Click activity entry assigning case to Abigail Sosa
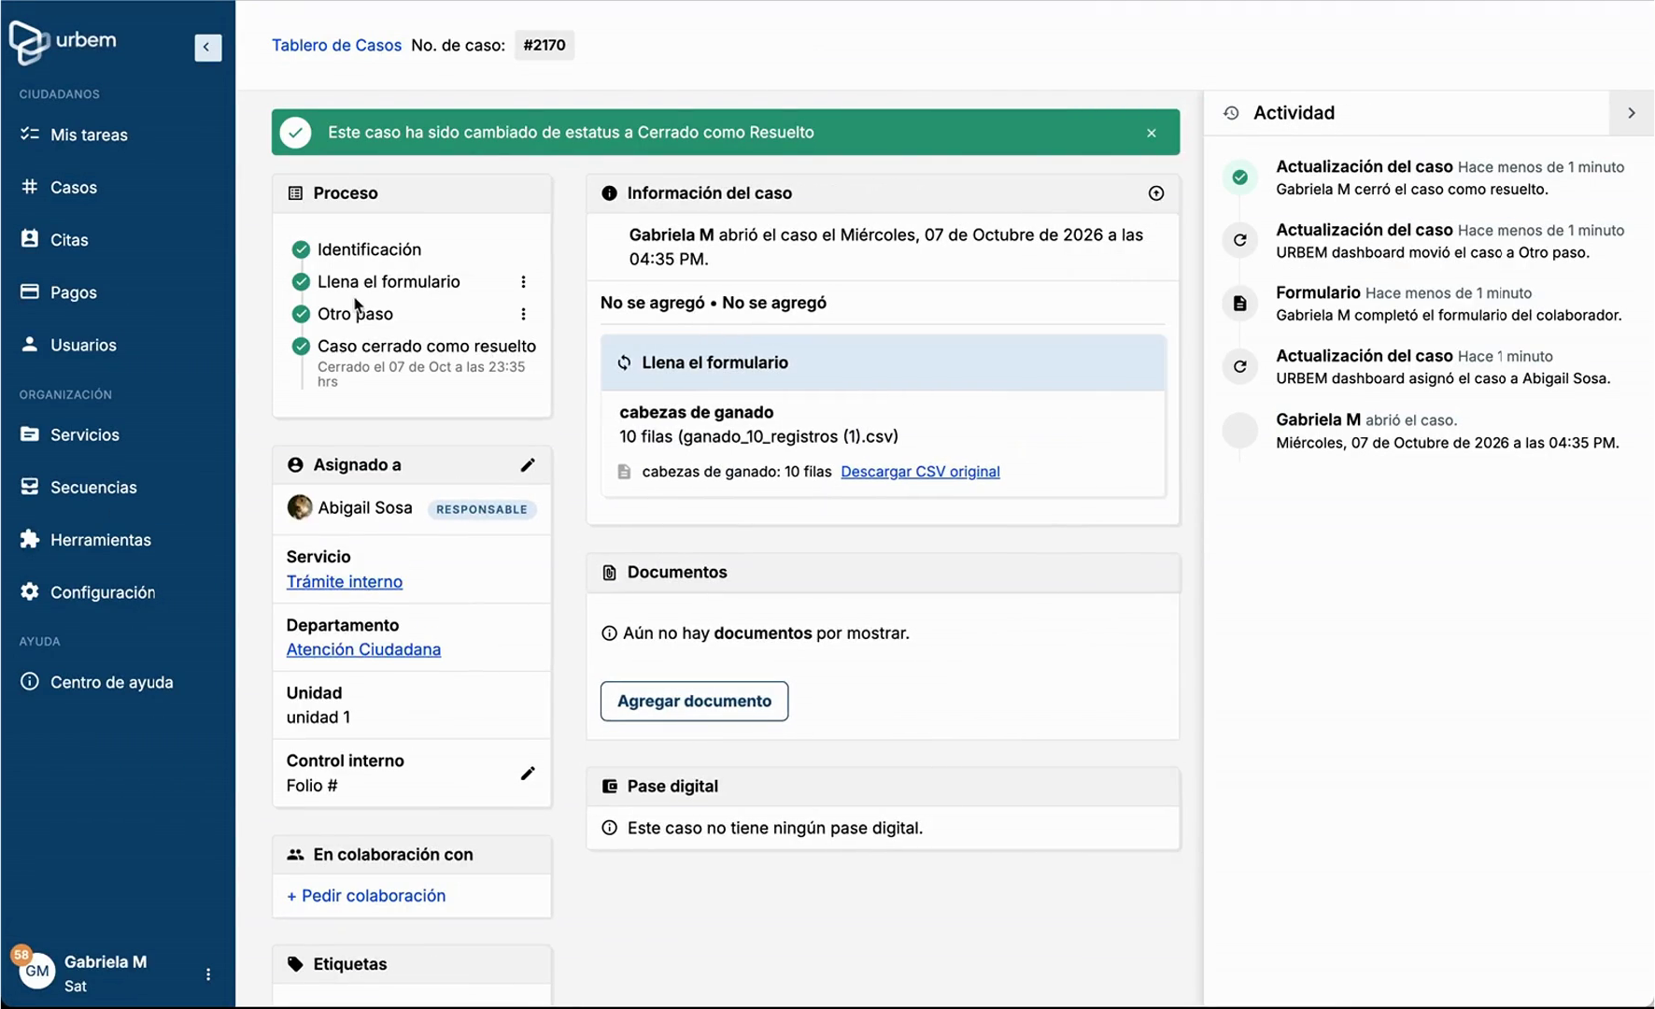The height and width of the screenshot is (1009, 1655). [x=1443, y=367]
